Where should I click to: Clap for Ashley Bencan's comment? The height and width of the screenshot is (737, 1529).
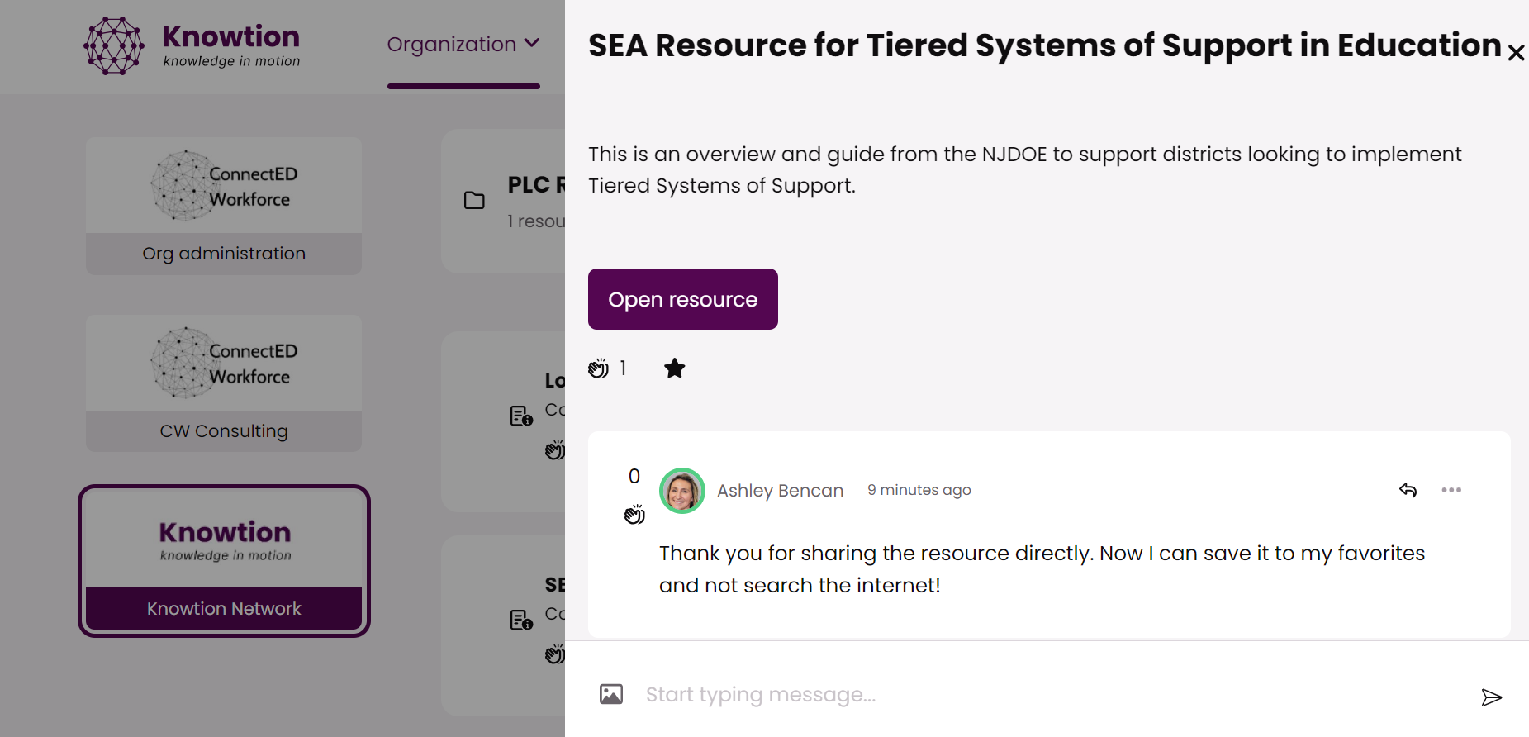(634, 516)
